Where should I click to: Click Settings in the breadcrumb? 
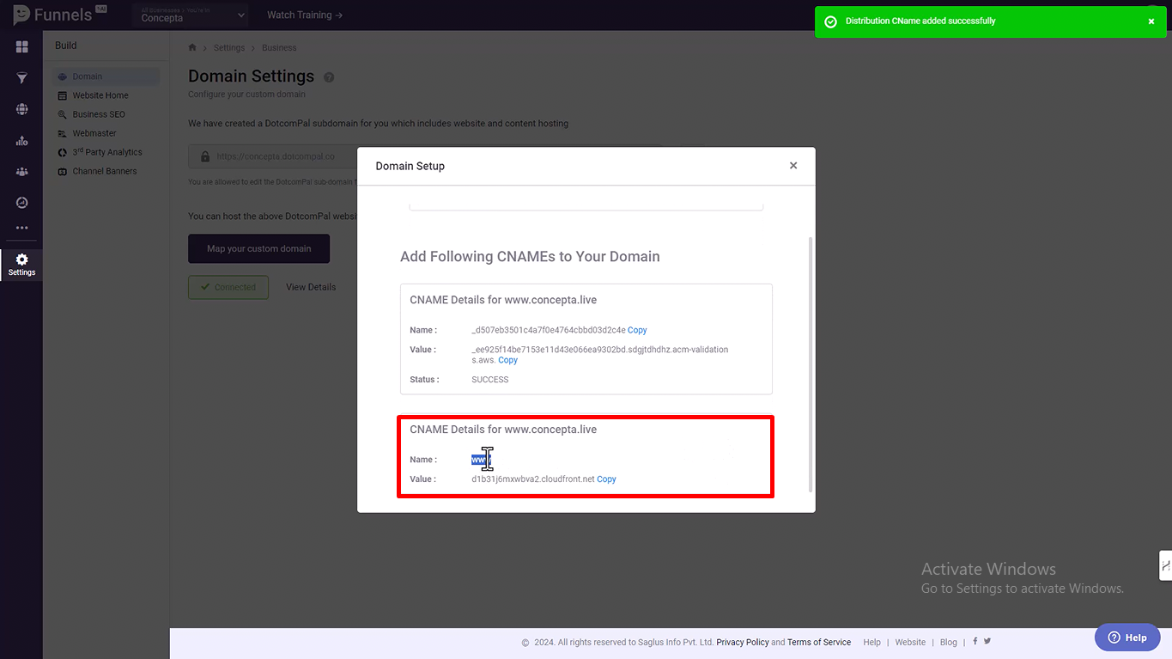tap(229, 48)
